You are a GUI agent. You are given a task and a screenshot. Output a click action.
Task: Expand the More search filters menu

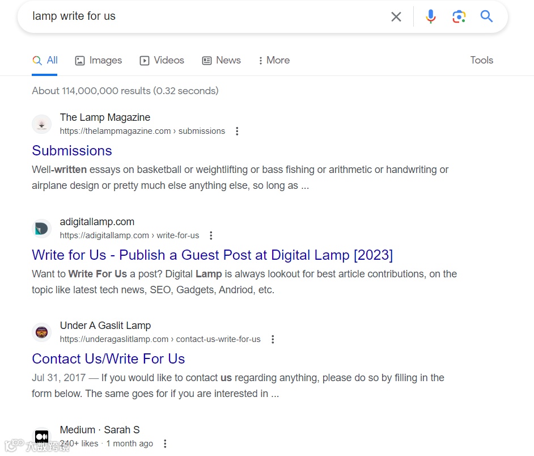point(274,60)
